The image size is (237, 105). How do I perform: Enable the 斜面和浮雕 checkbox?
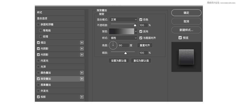tap(38, 24)
